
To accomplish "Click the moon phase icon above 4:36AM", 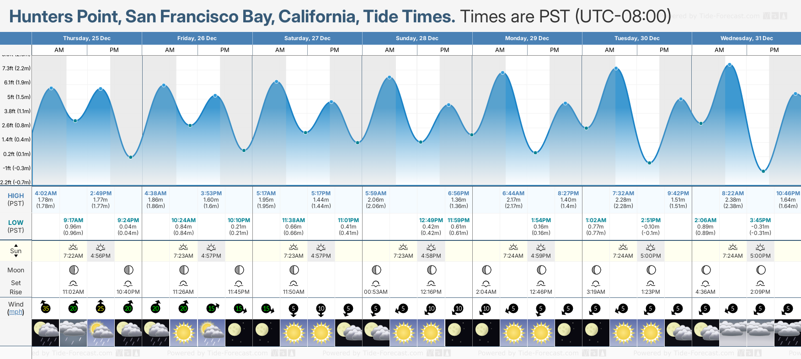I will pyautogui.click(x=706, y=270).
